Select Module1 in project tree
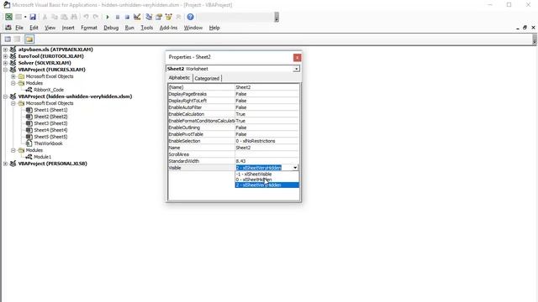 [43, 157]
